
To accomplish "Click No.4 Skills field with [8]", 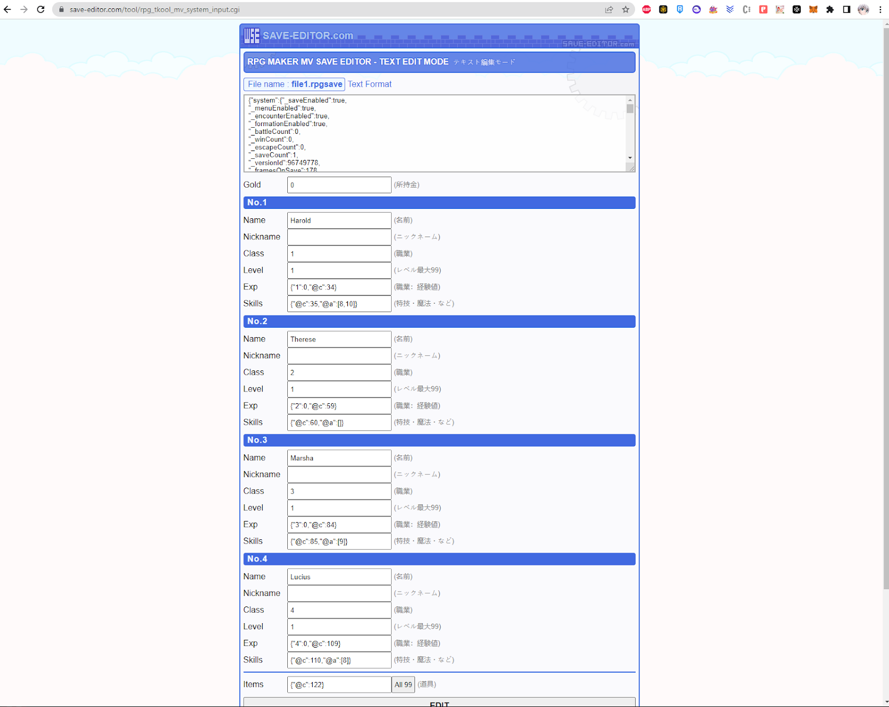I will [339, 660].
